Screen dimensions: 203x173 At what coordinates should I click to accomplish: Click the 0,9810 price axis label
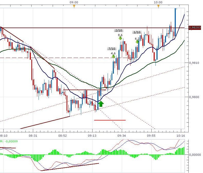(194, 63)
